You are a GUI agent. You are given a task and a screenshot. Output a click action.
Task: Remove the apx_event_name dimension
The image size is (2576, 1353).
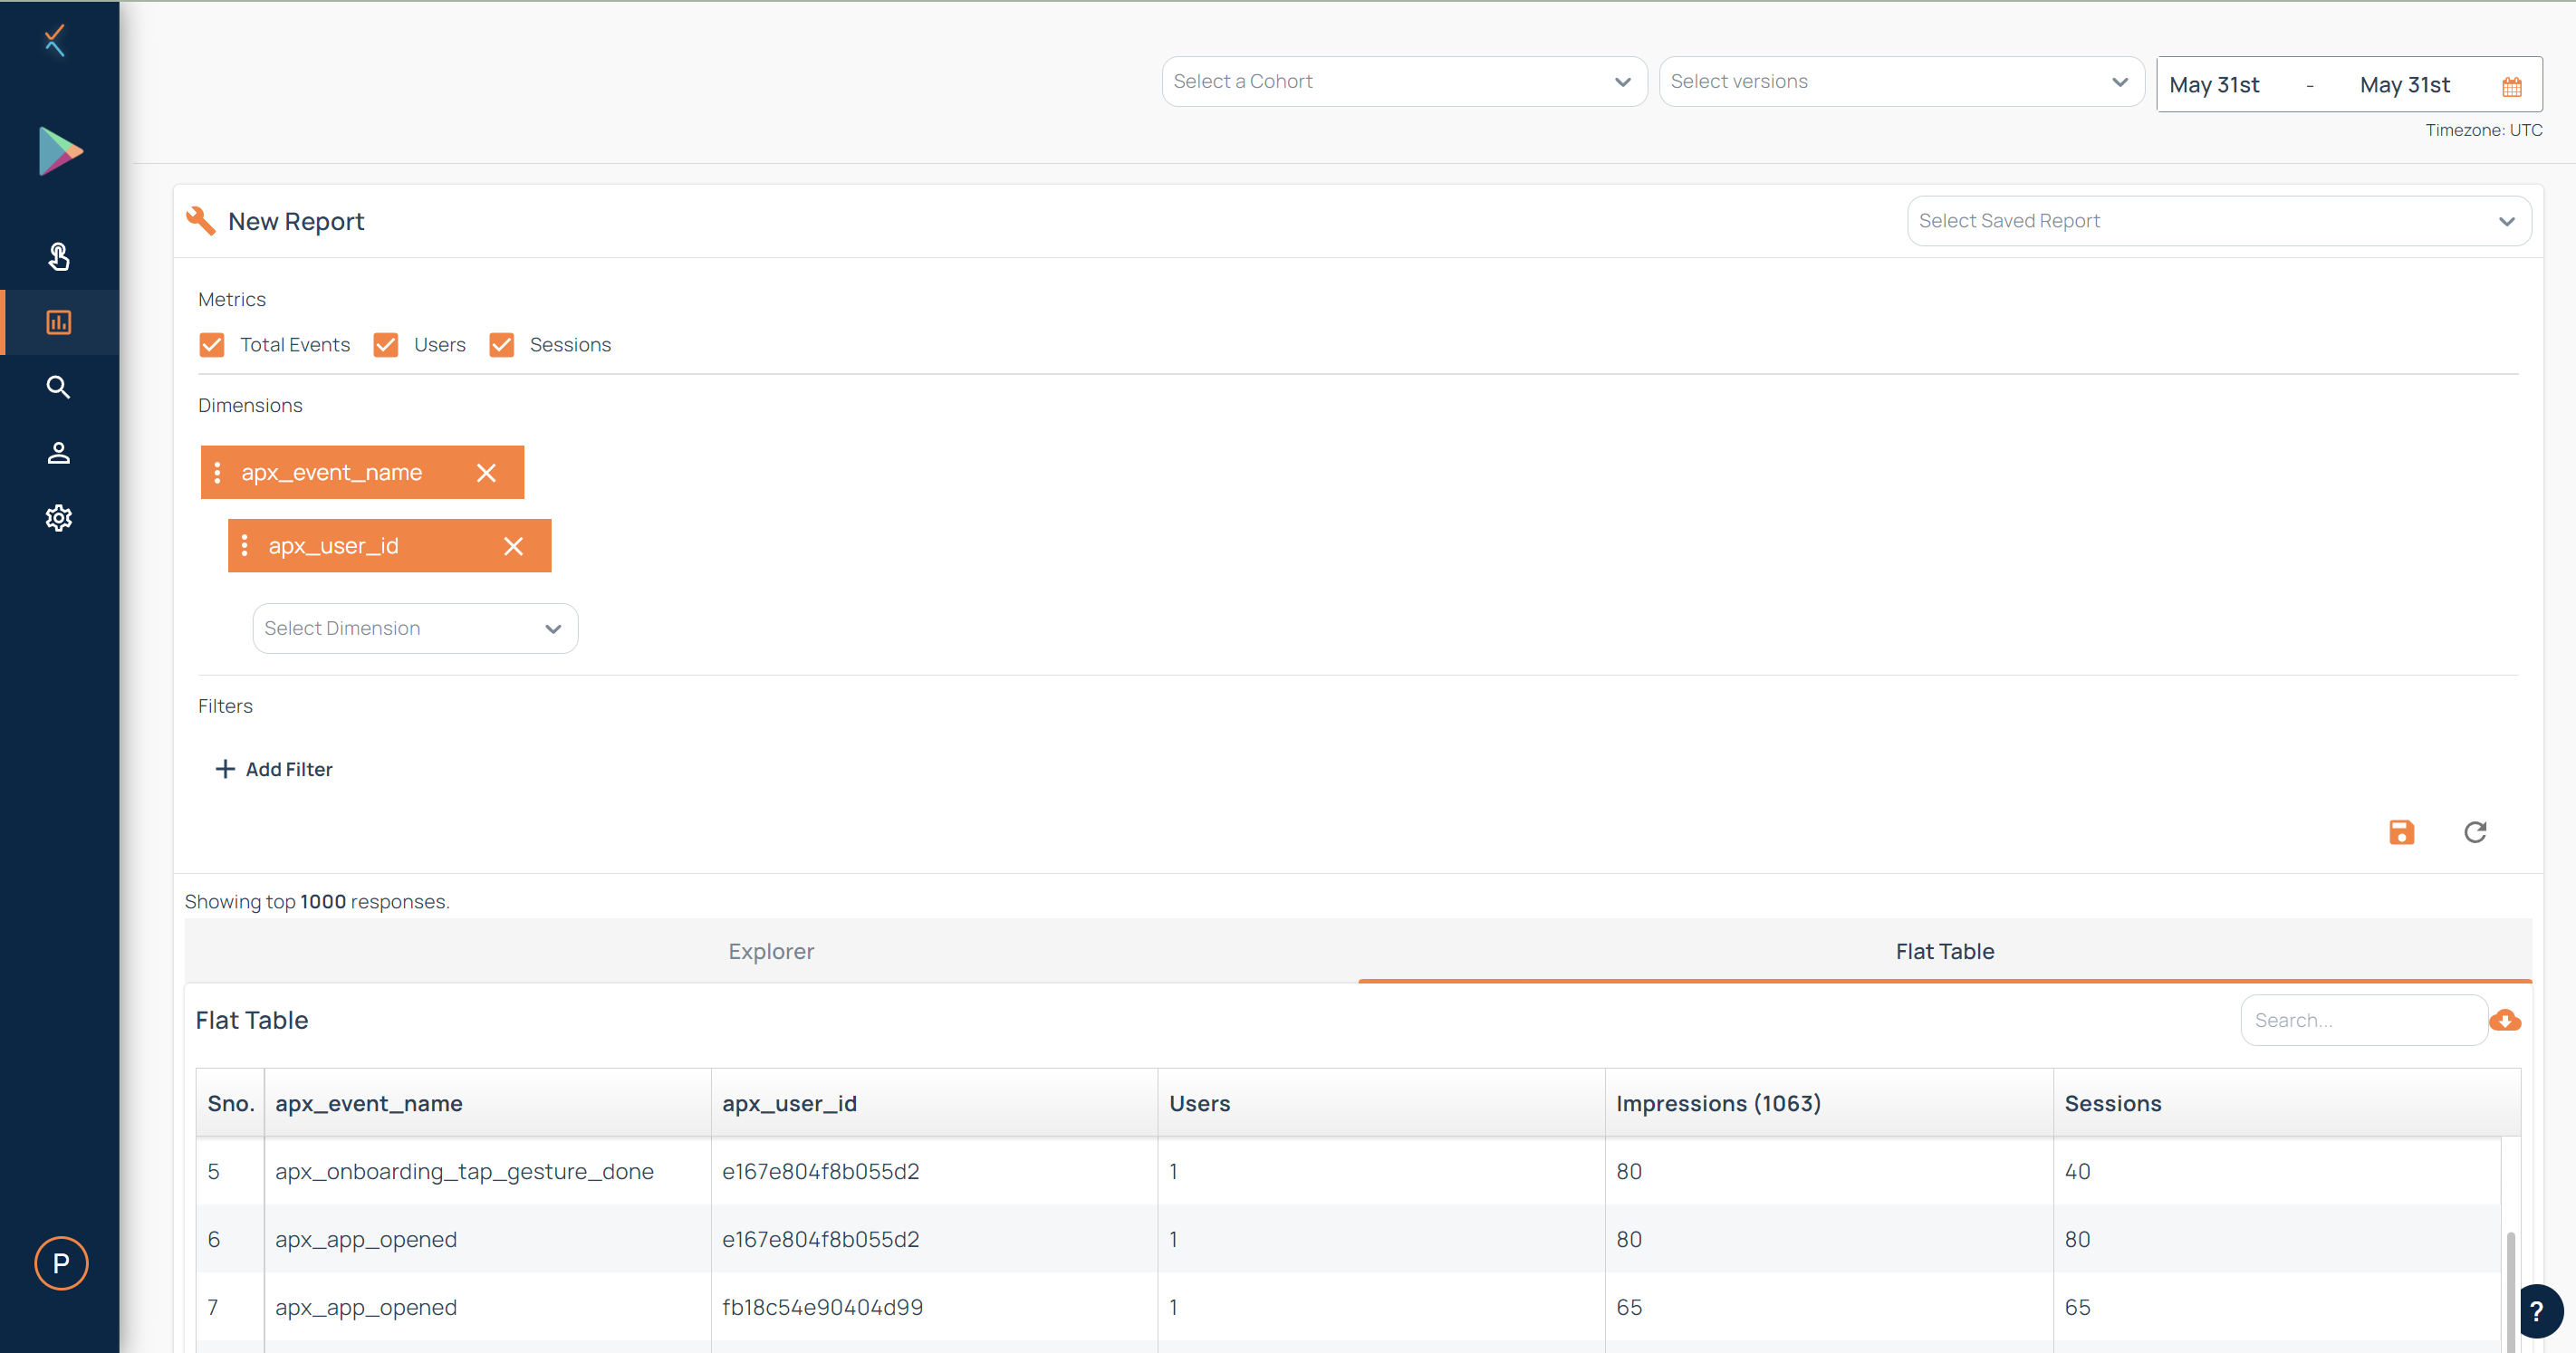click(486, 473)
